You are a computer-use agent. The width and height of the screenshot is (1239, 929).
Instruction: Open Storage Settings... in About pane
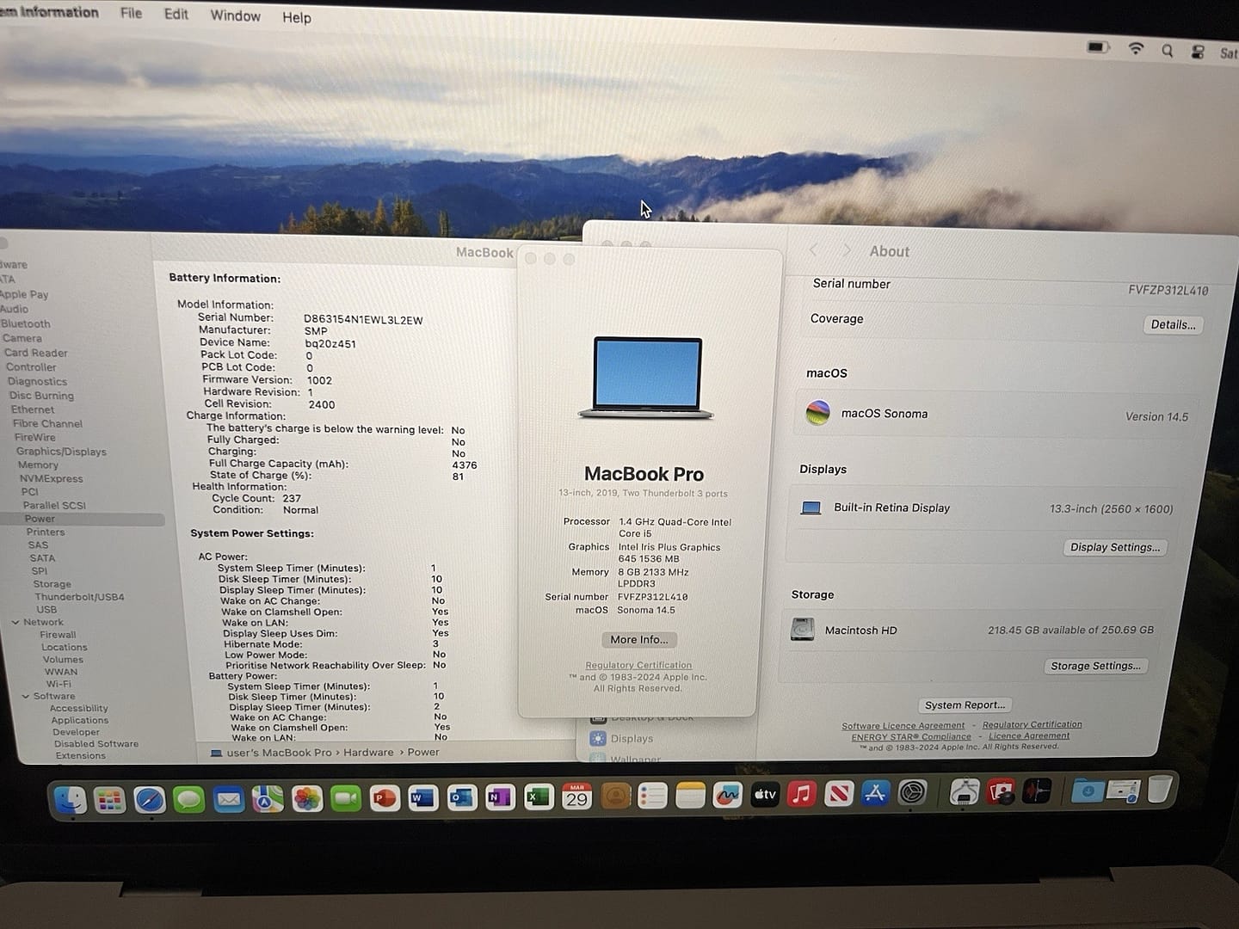(1095, 666)
